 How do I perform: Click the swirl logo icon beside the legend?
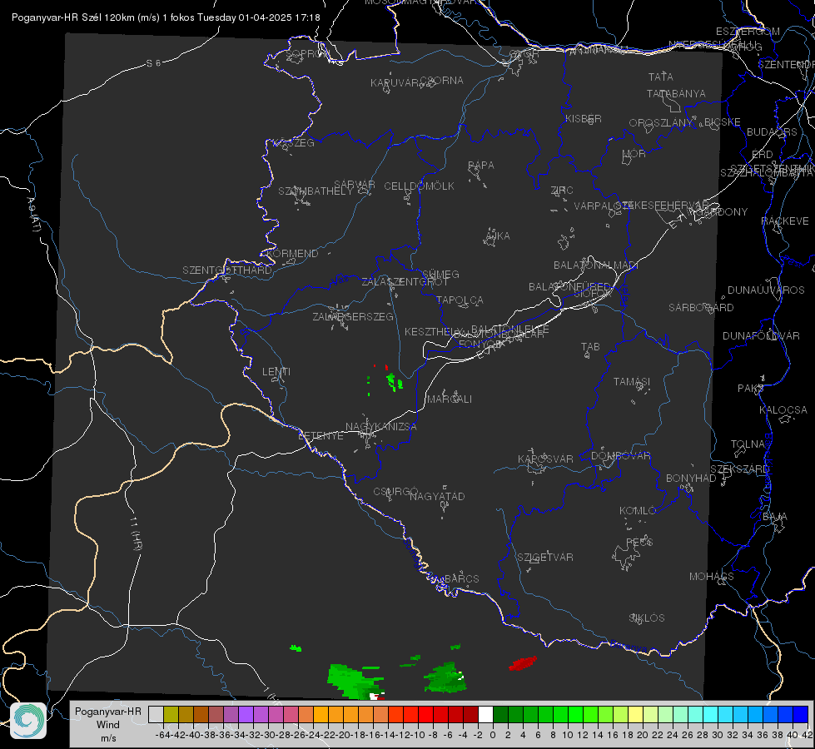[x=28, y=721]
